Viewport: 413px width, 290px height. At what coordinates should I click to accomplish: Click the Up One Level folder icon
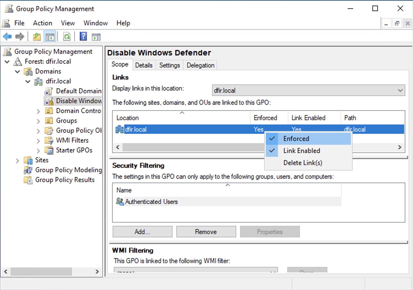coord(37,36)
